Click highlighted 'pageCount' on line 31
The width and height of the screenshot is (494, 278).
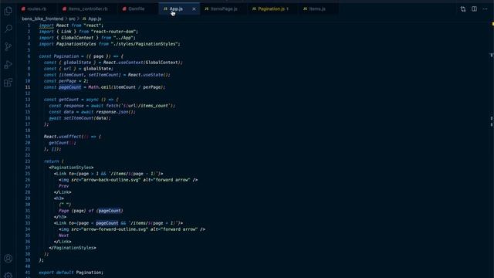tap(110, 211)
